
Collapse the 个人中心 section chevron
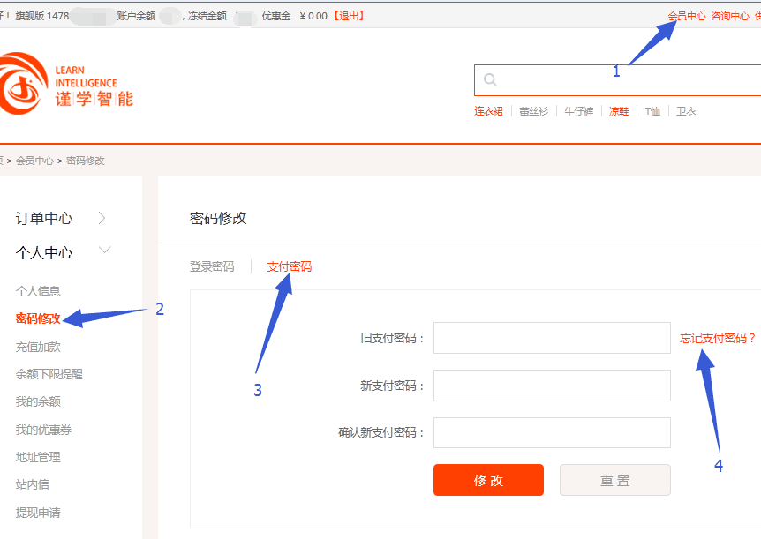point(105,251)
